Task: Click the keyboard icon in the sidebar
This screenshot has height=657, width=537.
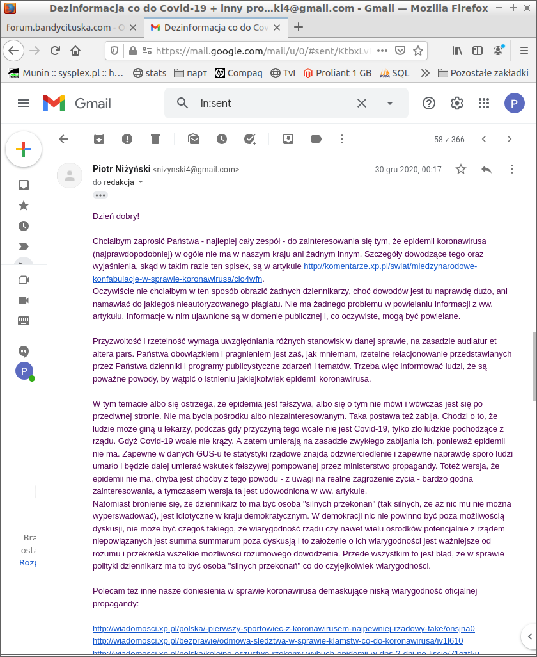Action: point(24,321)
